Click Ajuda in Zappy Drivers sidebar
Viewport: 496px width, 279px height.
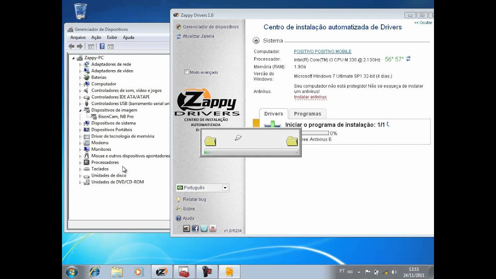188,218
